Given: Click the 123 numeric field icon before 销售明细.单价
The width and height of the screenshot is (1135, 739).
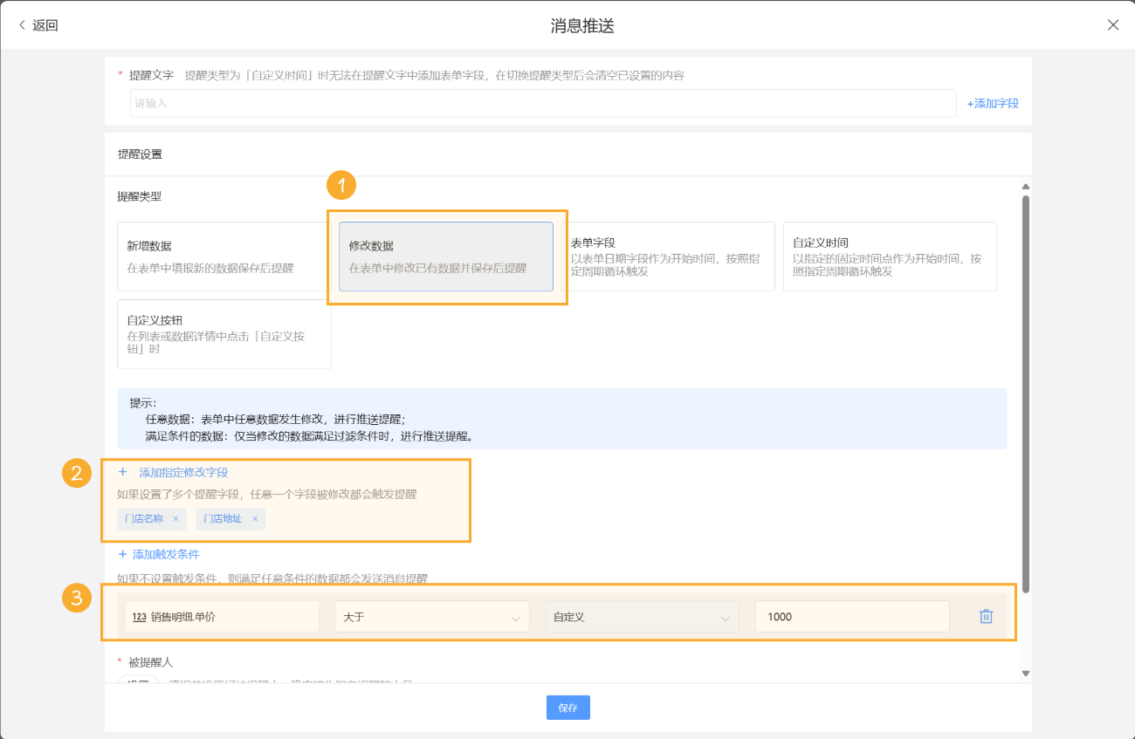Looking at the screenshot, I should [x=140, y=616].
